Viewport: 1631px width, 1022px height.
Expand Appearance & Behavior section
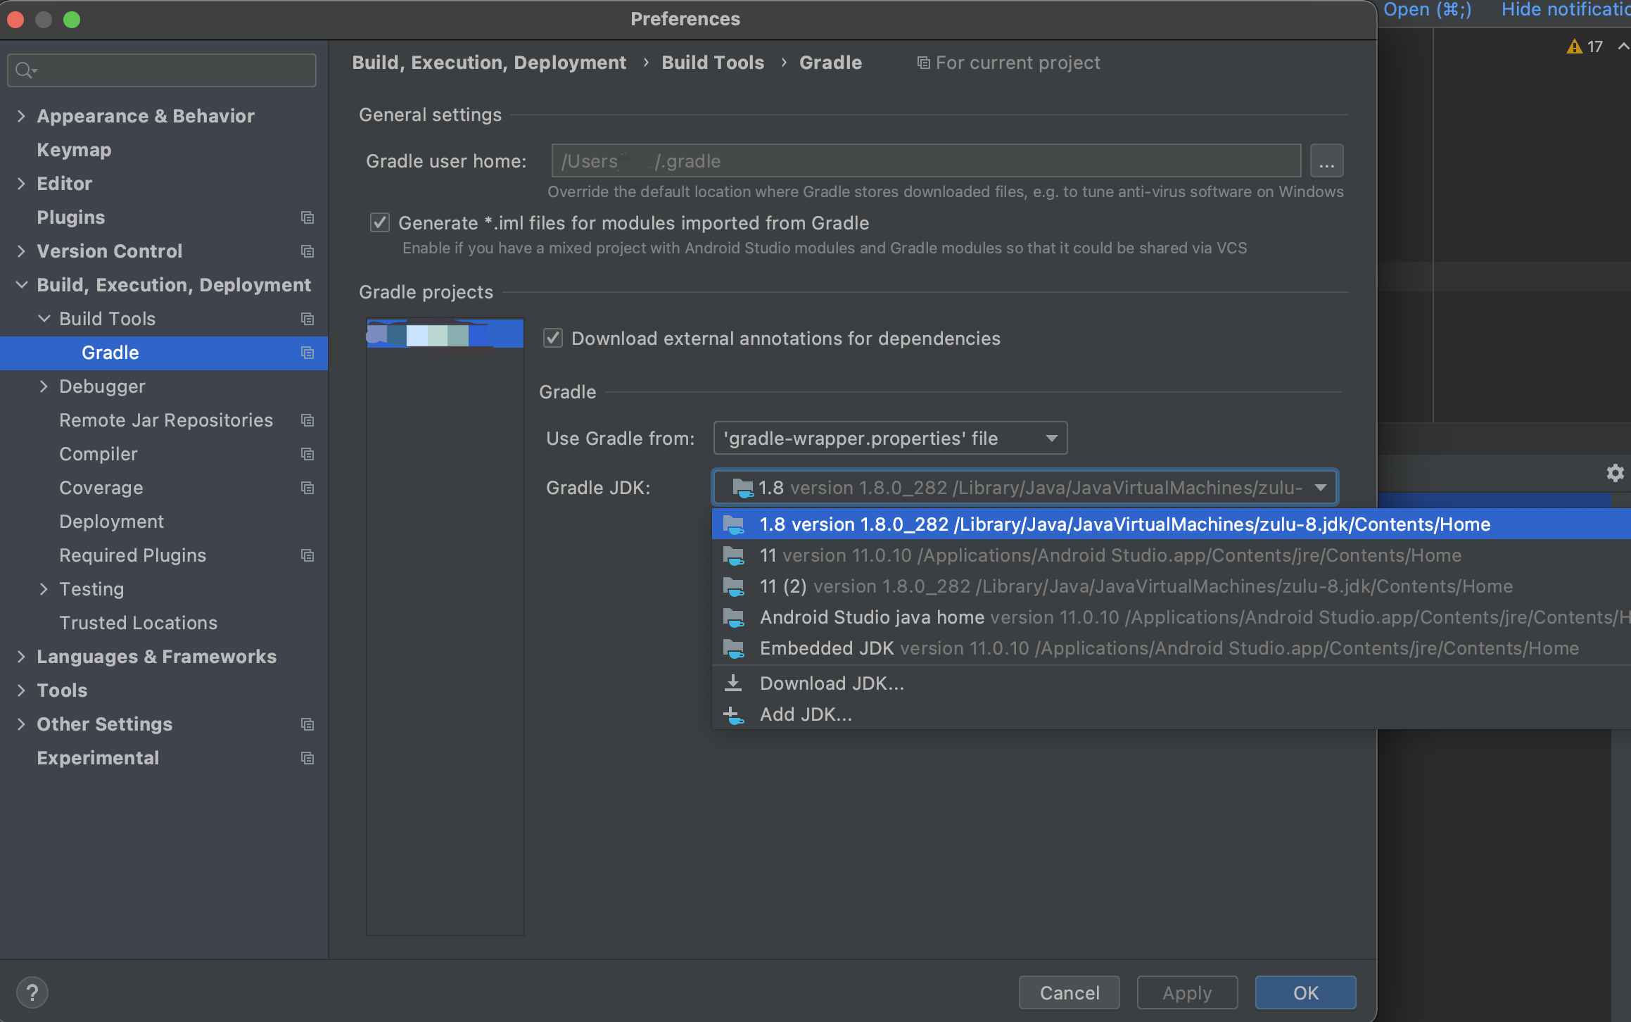pos(21,116)
